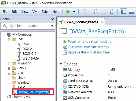Screen dimensions: 136x101
Task: Toggle the thumbnail bar view icon
Action: [x=131, y=12]
